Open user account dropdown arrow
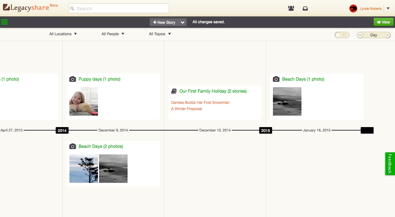The width and height of the screenshot is (395, 217). 388,8
